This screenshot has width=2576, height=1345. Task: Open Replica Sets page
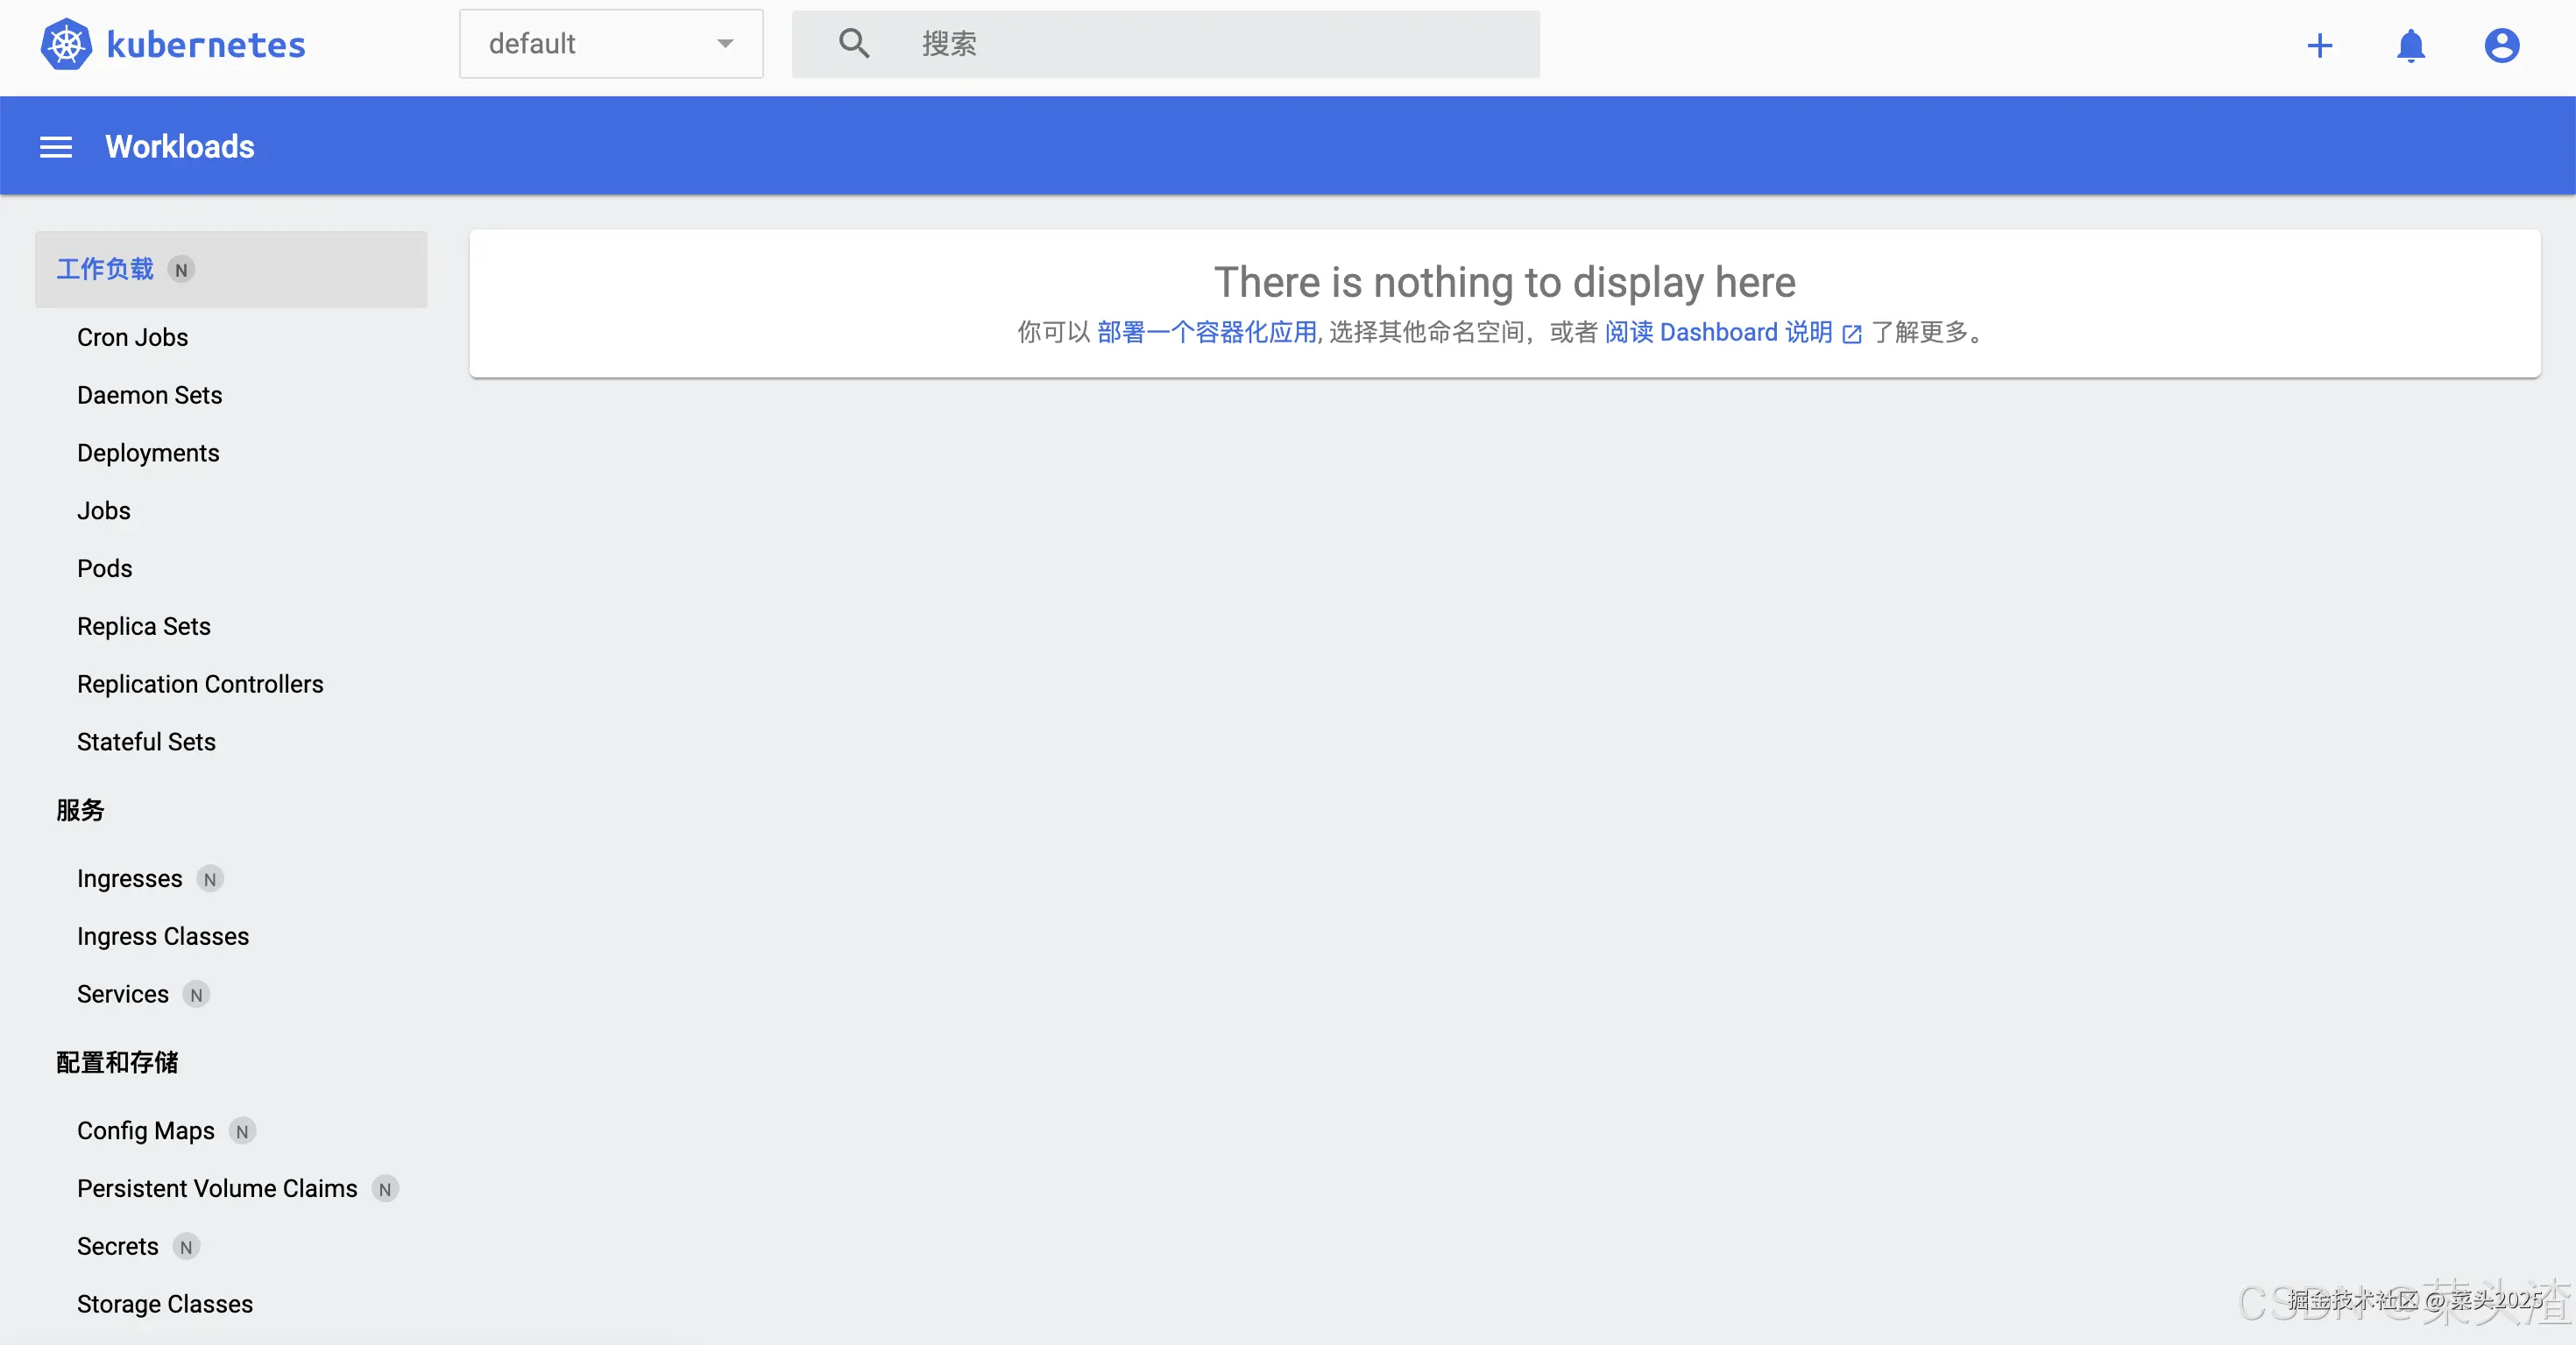(x=144, y=628)
